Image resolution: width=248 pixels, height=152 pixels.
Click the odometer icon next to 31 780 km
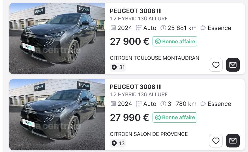tap(163, 104)
